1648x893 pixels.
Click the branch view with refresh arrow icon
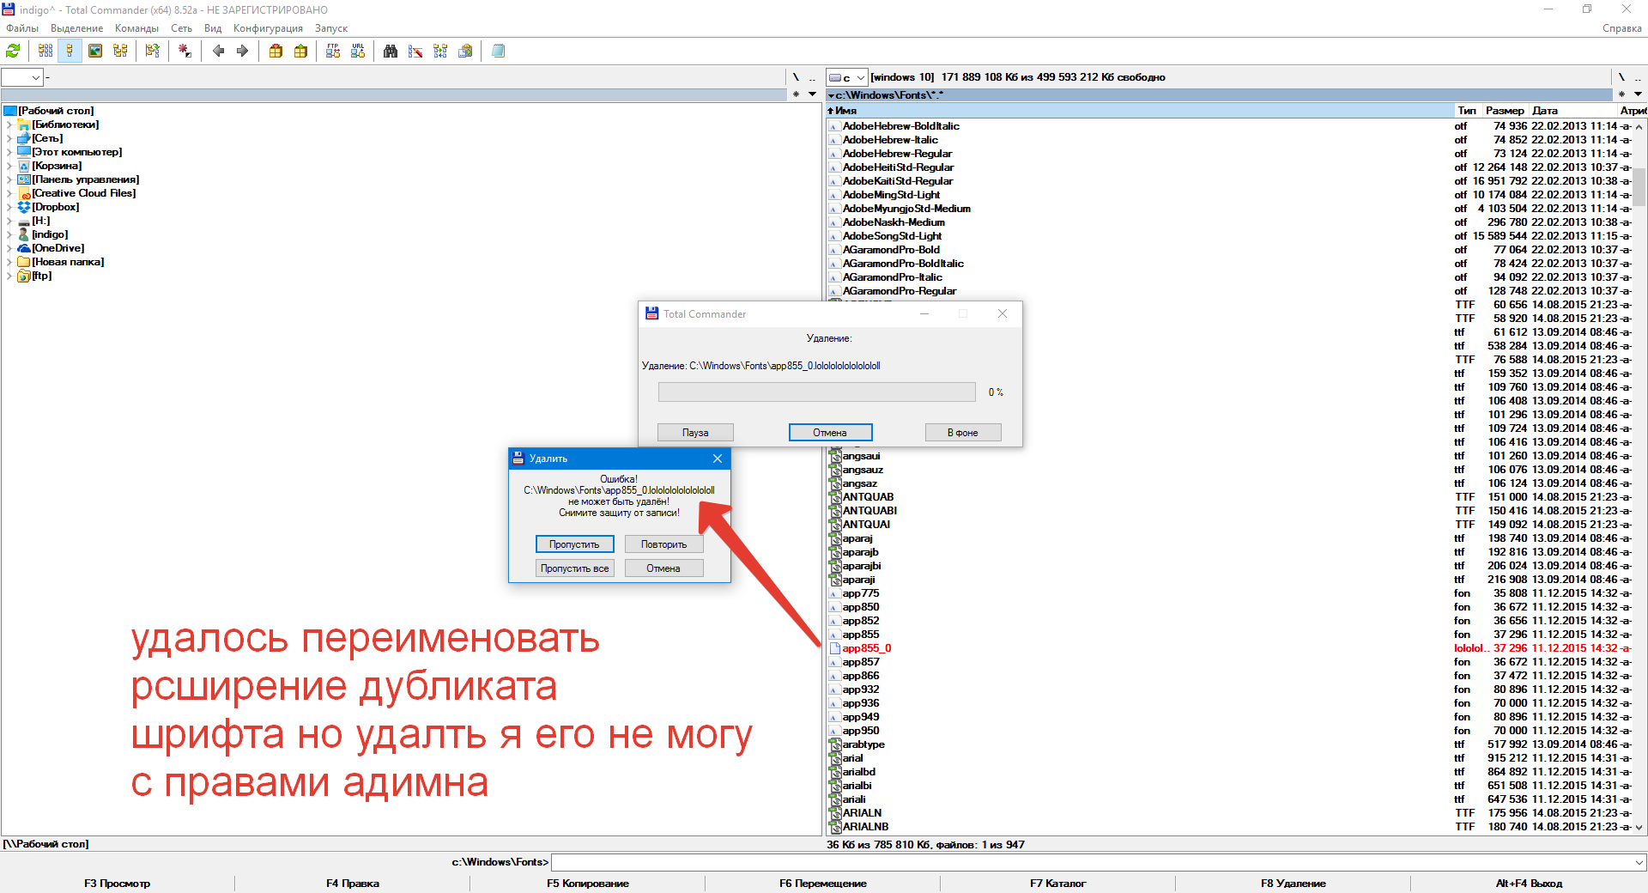click(x=153, y=52)
